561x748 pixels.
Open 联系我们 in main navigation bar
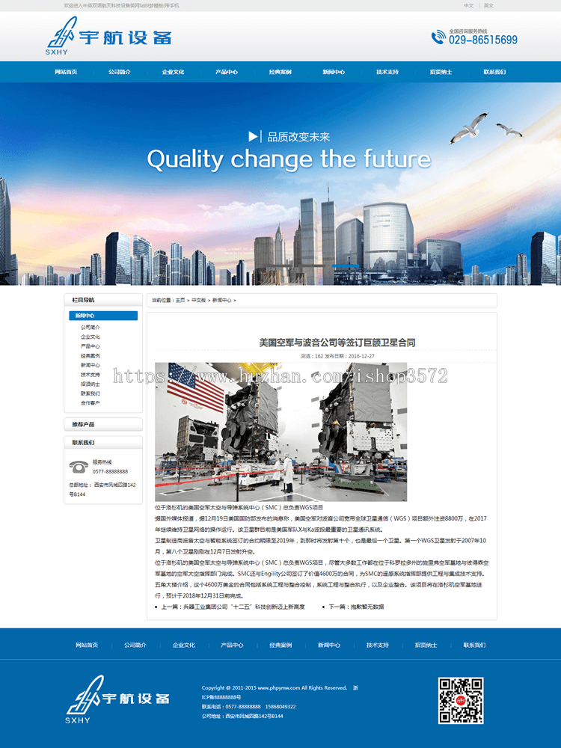coord(494,72)
